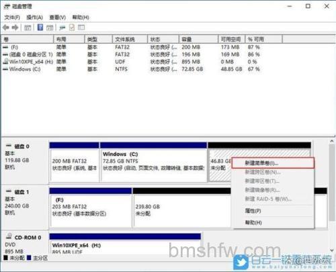Image resolution: width=336 pixels, height=272 pixels.
Task: Choose 新建简单卷(I)... from the context menu
Action: (x=273, y=163)
